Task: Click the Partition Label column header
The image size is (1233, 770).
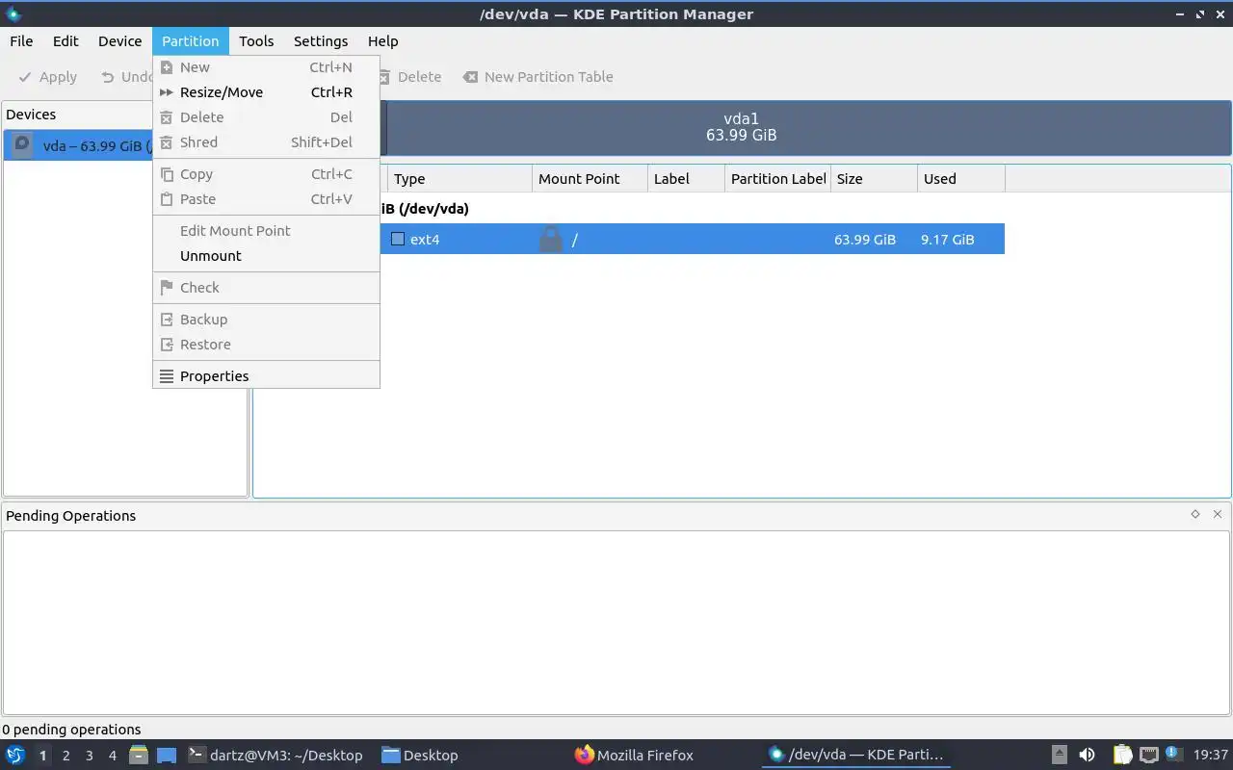Action: 777,179
